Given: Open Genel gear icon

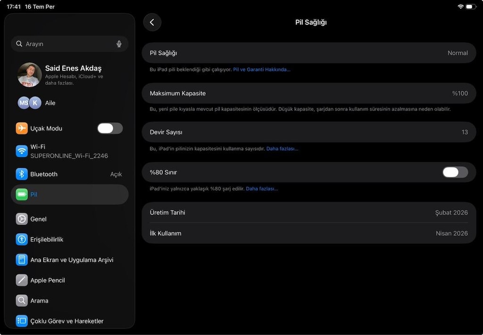Looking at the screenshot, I should click(x=22, y=219).
